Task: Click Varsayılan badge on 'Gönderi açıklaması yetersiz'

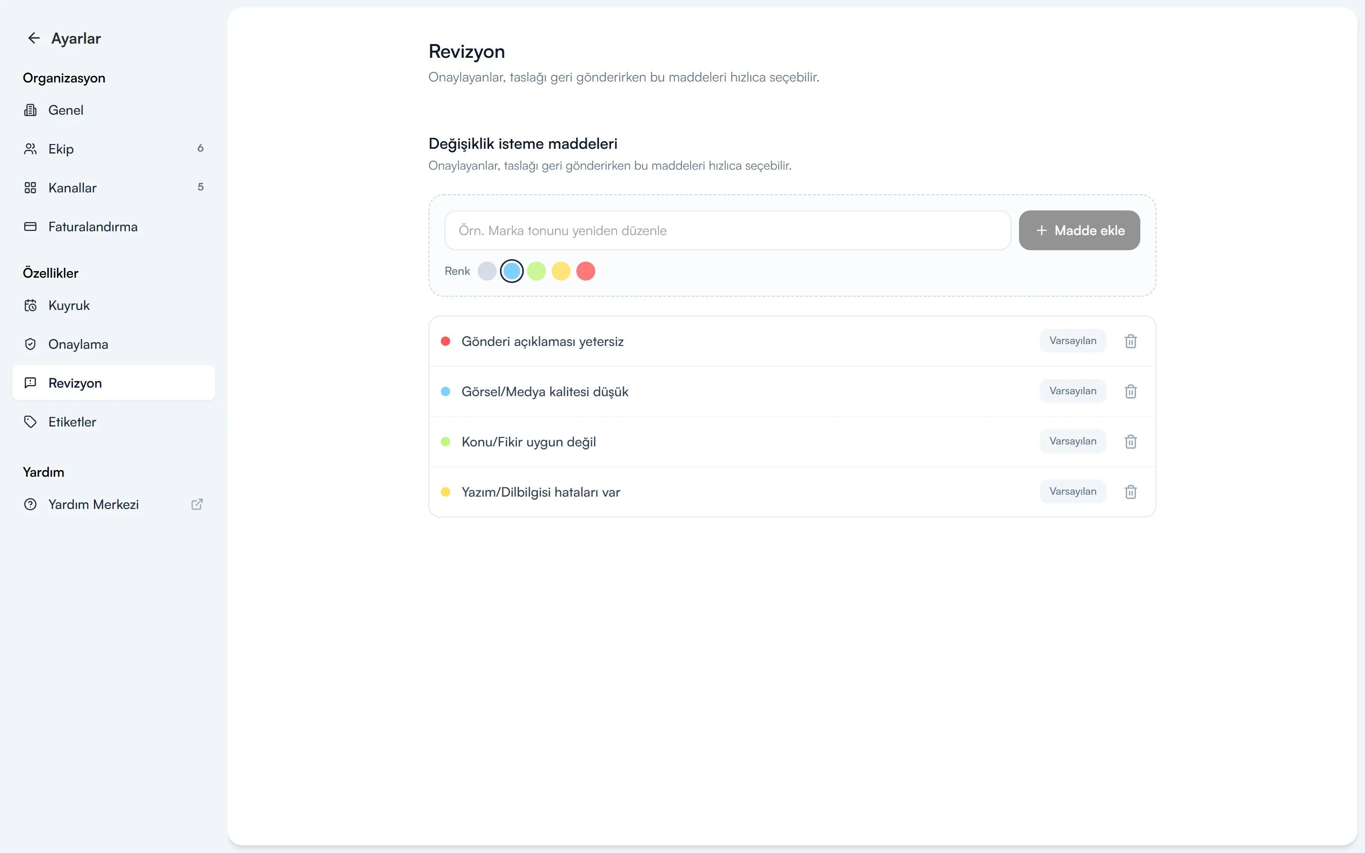Action: coord(1073,341)
